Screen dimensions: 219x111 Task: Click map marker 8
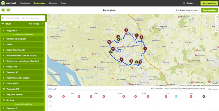click(x=131, y=61)
